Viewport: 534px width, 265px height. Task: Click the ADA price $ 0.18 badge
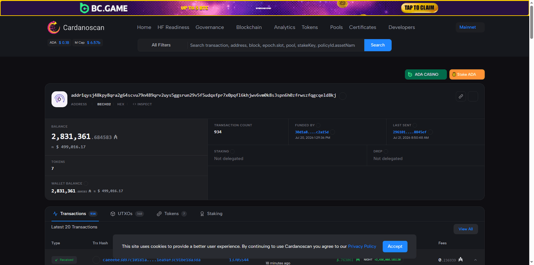point(59,43)
